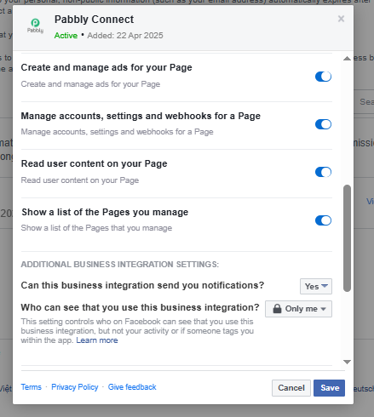This screenshot has width=374, height=417.
Task: Open the Give feedback link
Action: [x=132, y=387]
